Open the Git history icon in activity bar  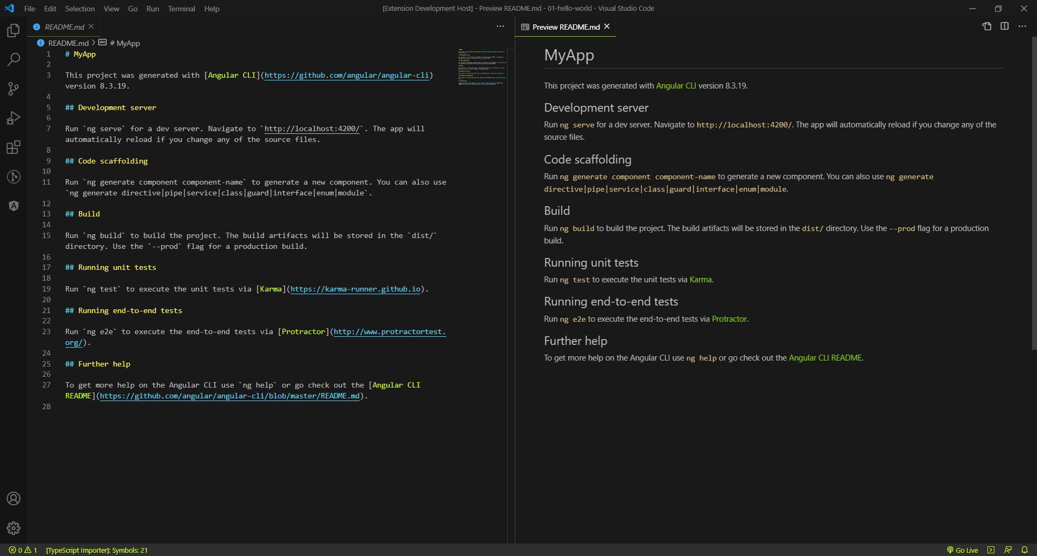[x=14, y=177]
